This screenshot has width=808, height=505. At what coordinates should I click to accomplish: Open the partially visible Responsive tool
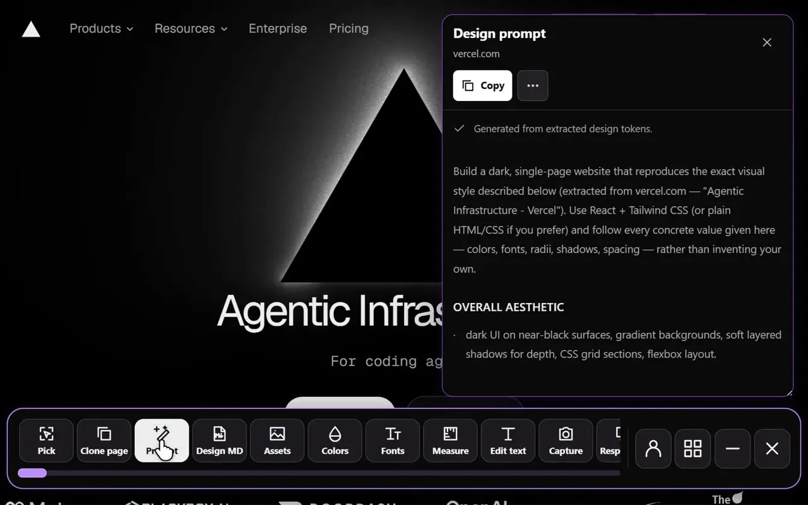[609, 441]
